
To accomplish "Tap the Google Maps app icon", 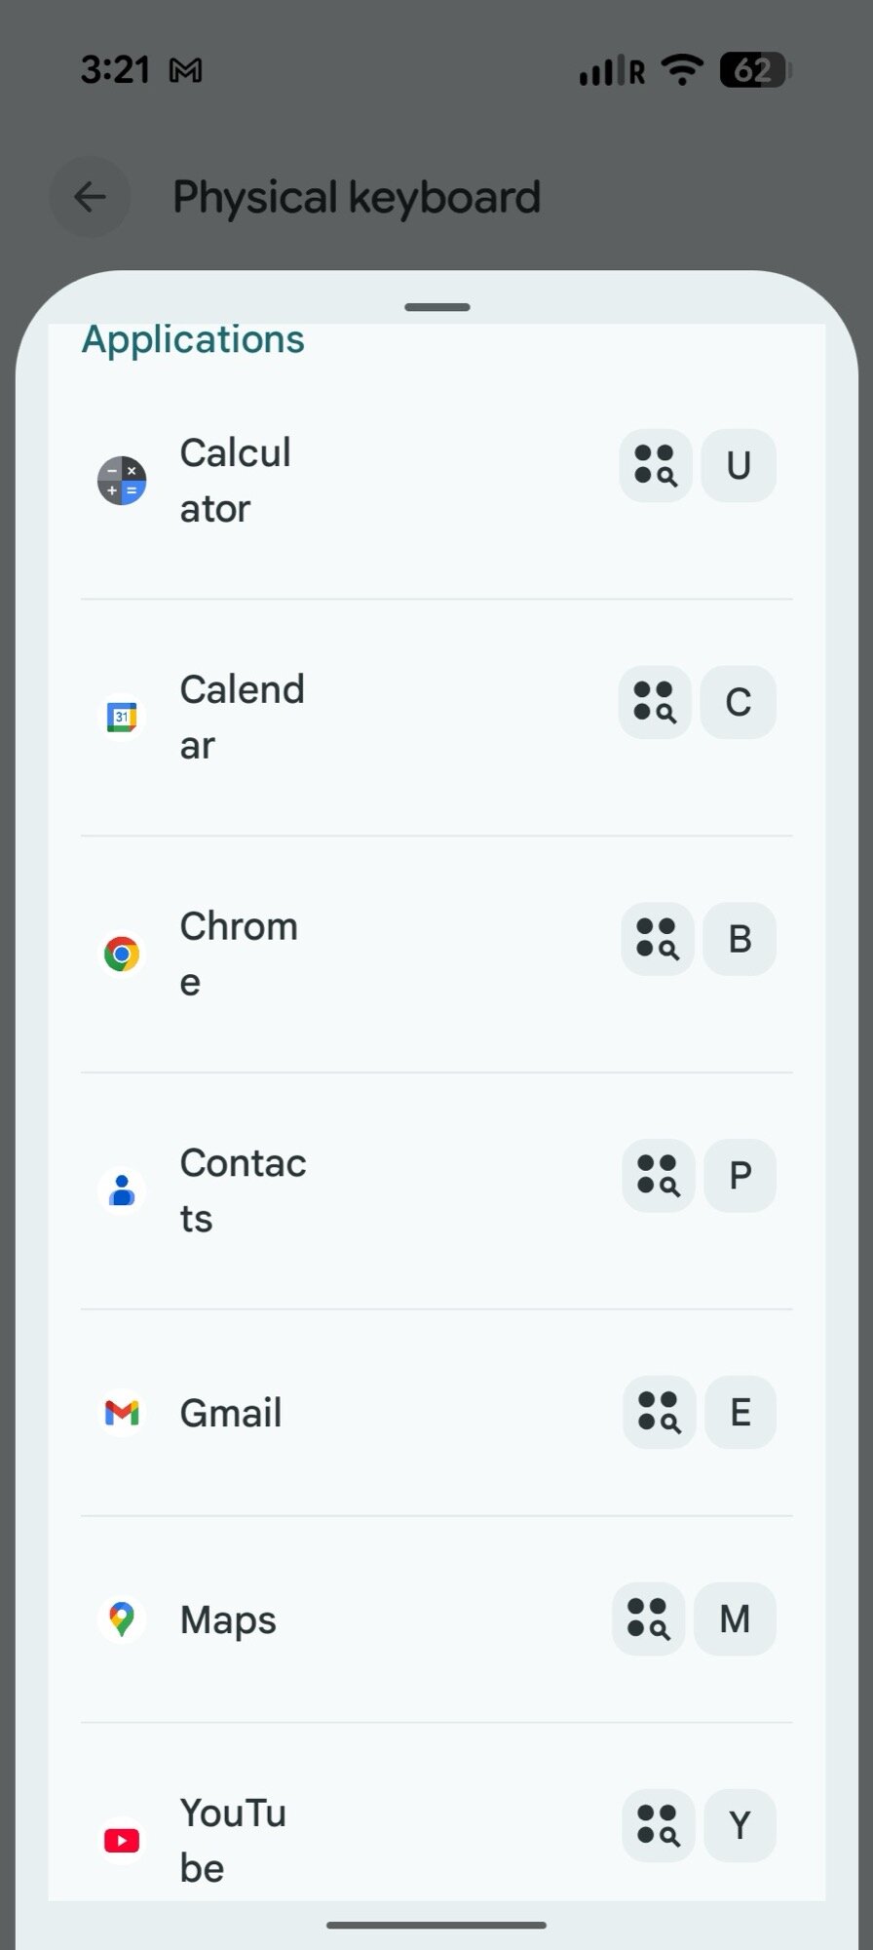I will click(122, 1618).
